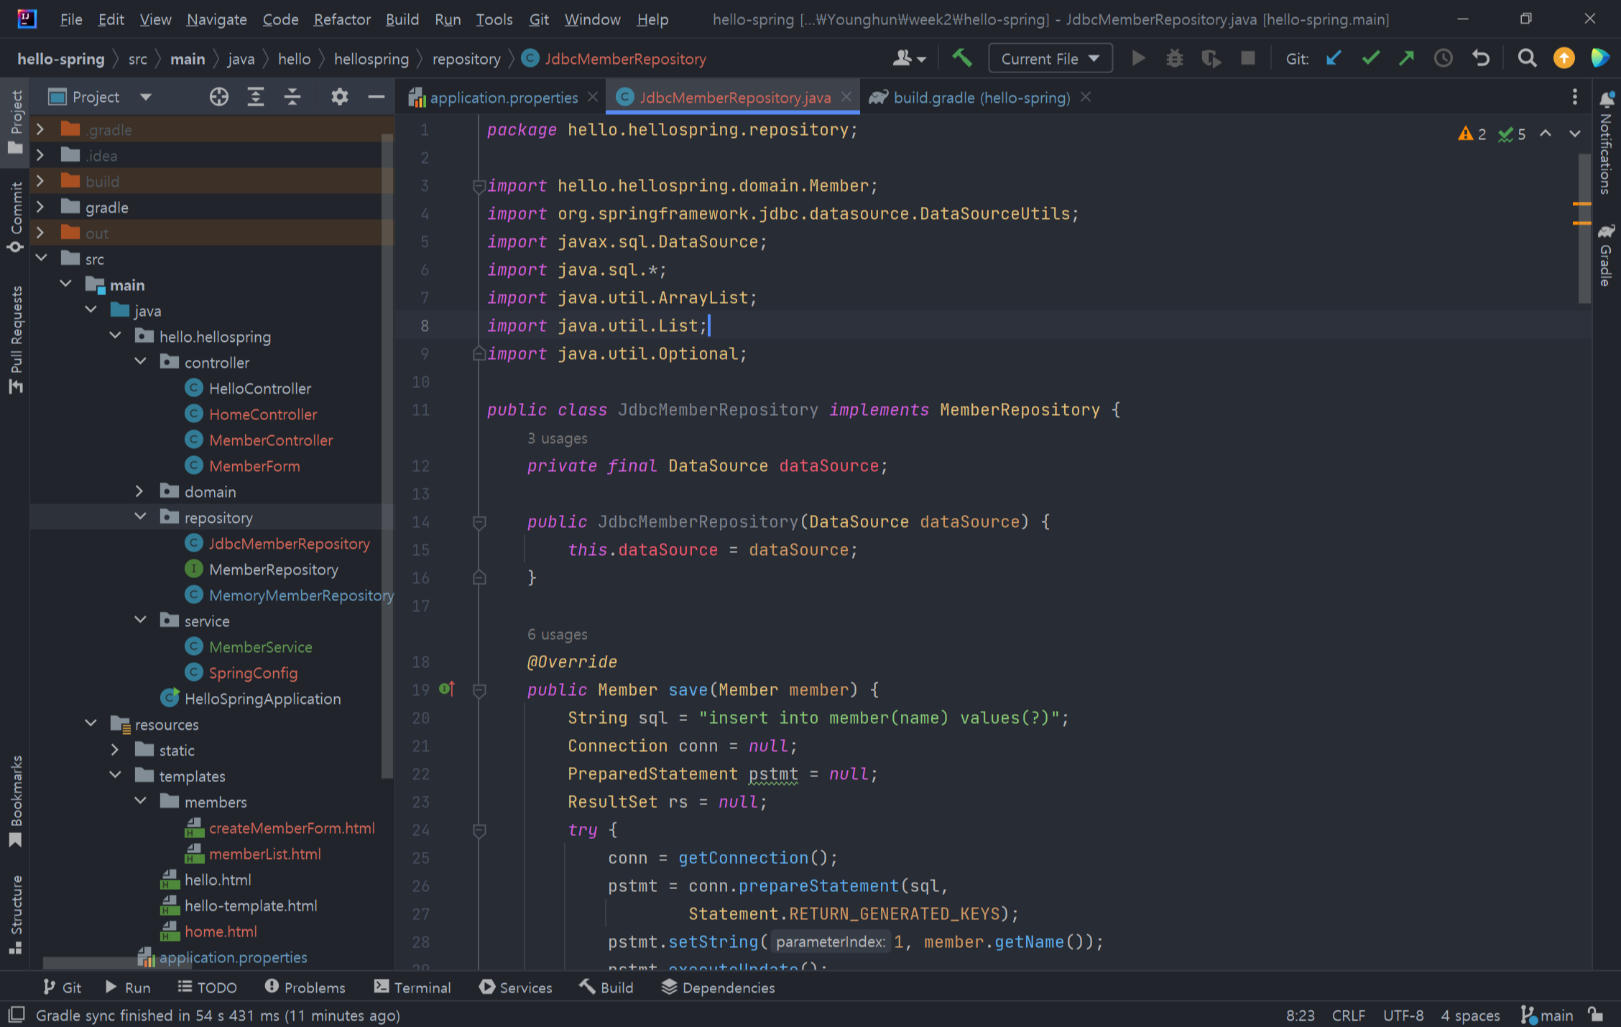Image resolution: width=1621 pixels, height=1027 pixels.
Task: Click the Git commit checkmark icon
Action: (1370, 58)
